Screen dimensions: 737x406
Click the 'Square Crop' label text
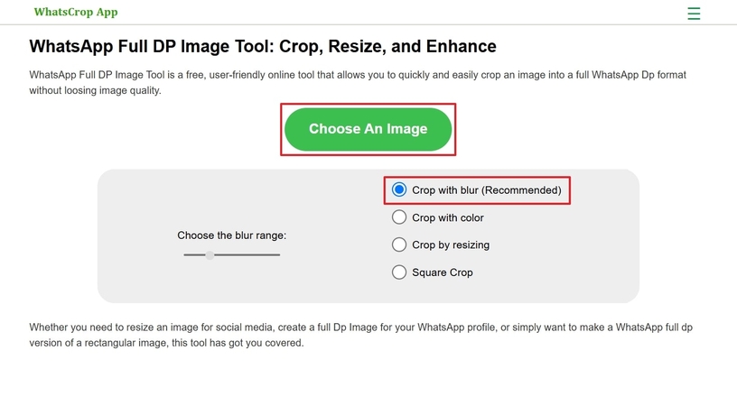click(x=443, y=272)
